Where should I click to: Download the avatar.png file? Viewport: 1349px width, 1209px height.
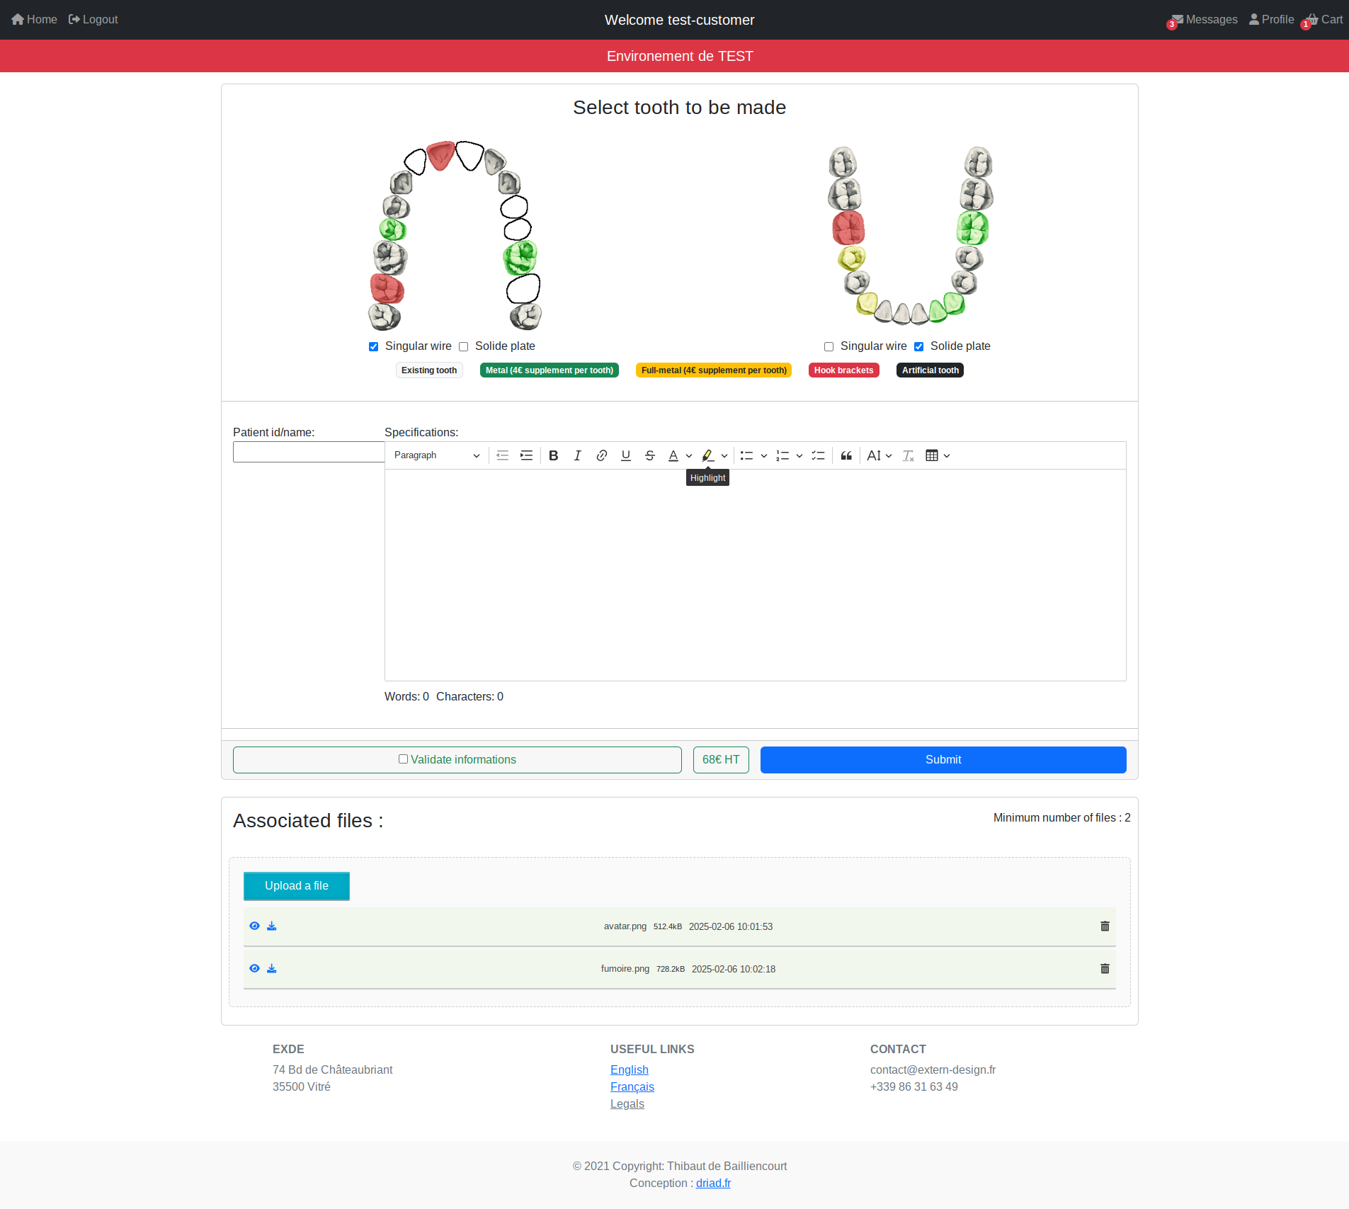(x=271, y=926)
